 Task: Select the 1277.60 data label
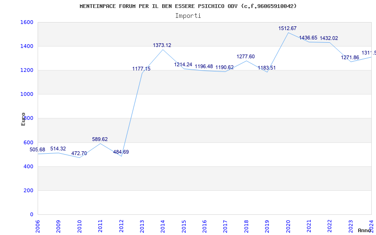245,56
